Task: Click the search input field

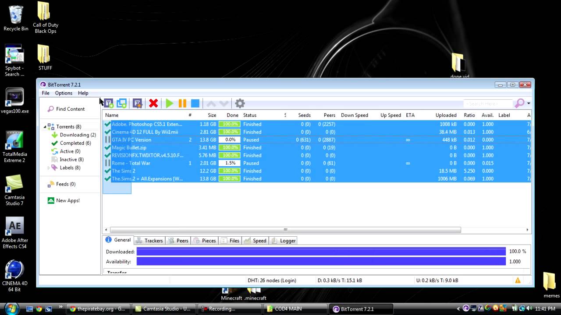Action: 488,104
